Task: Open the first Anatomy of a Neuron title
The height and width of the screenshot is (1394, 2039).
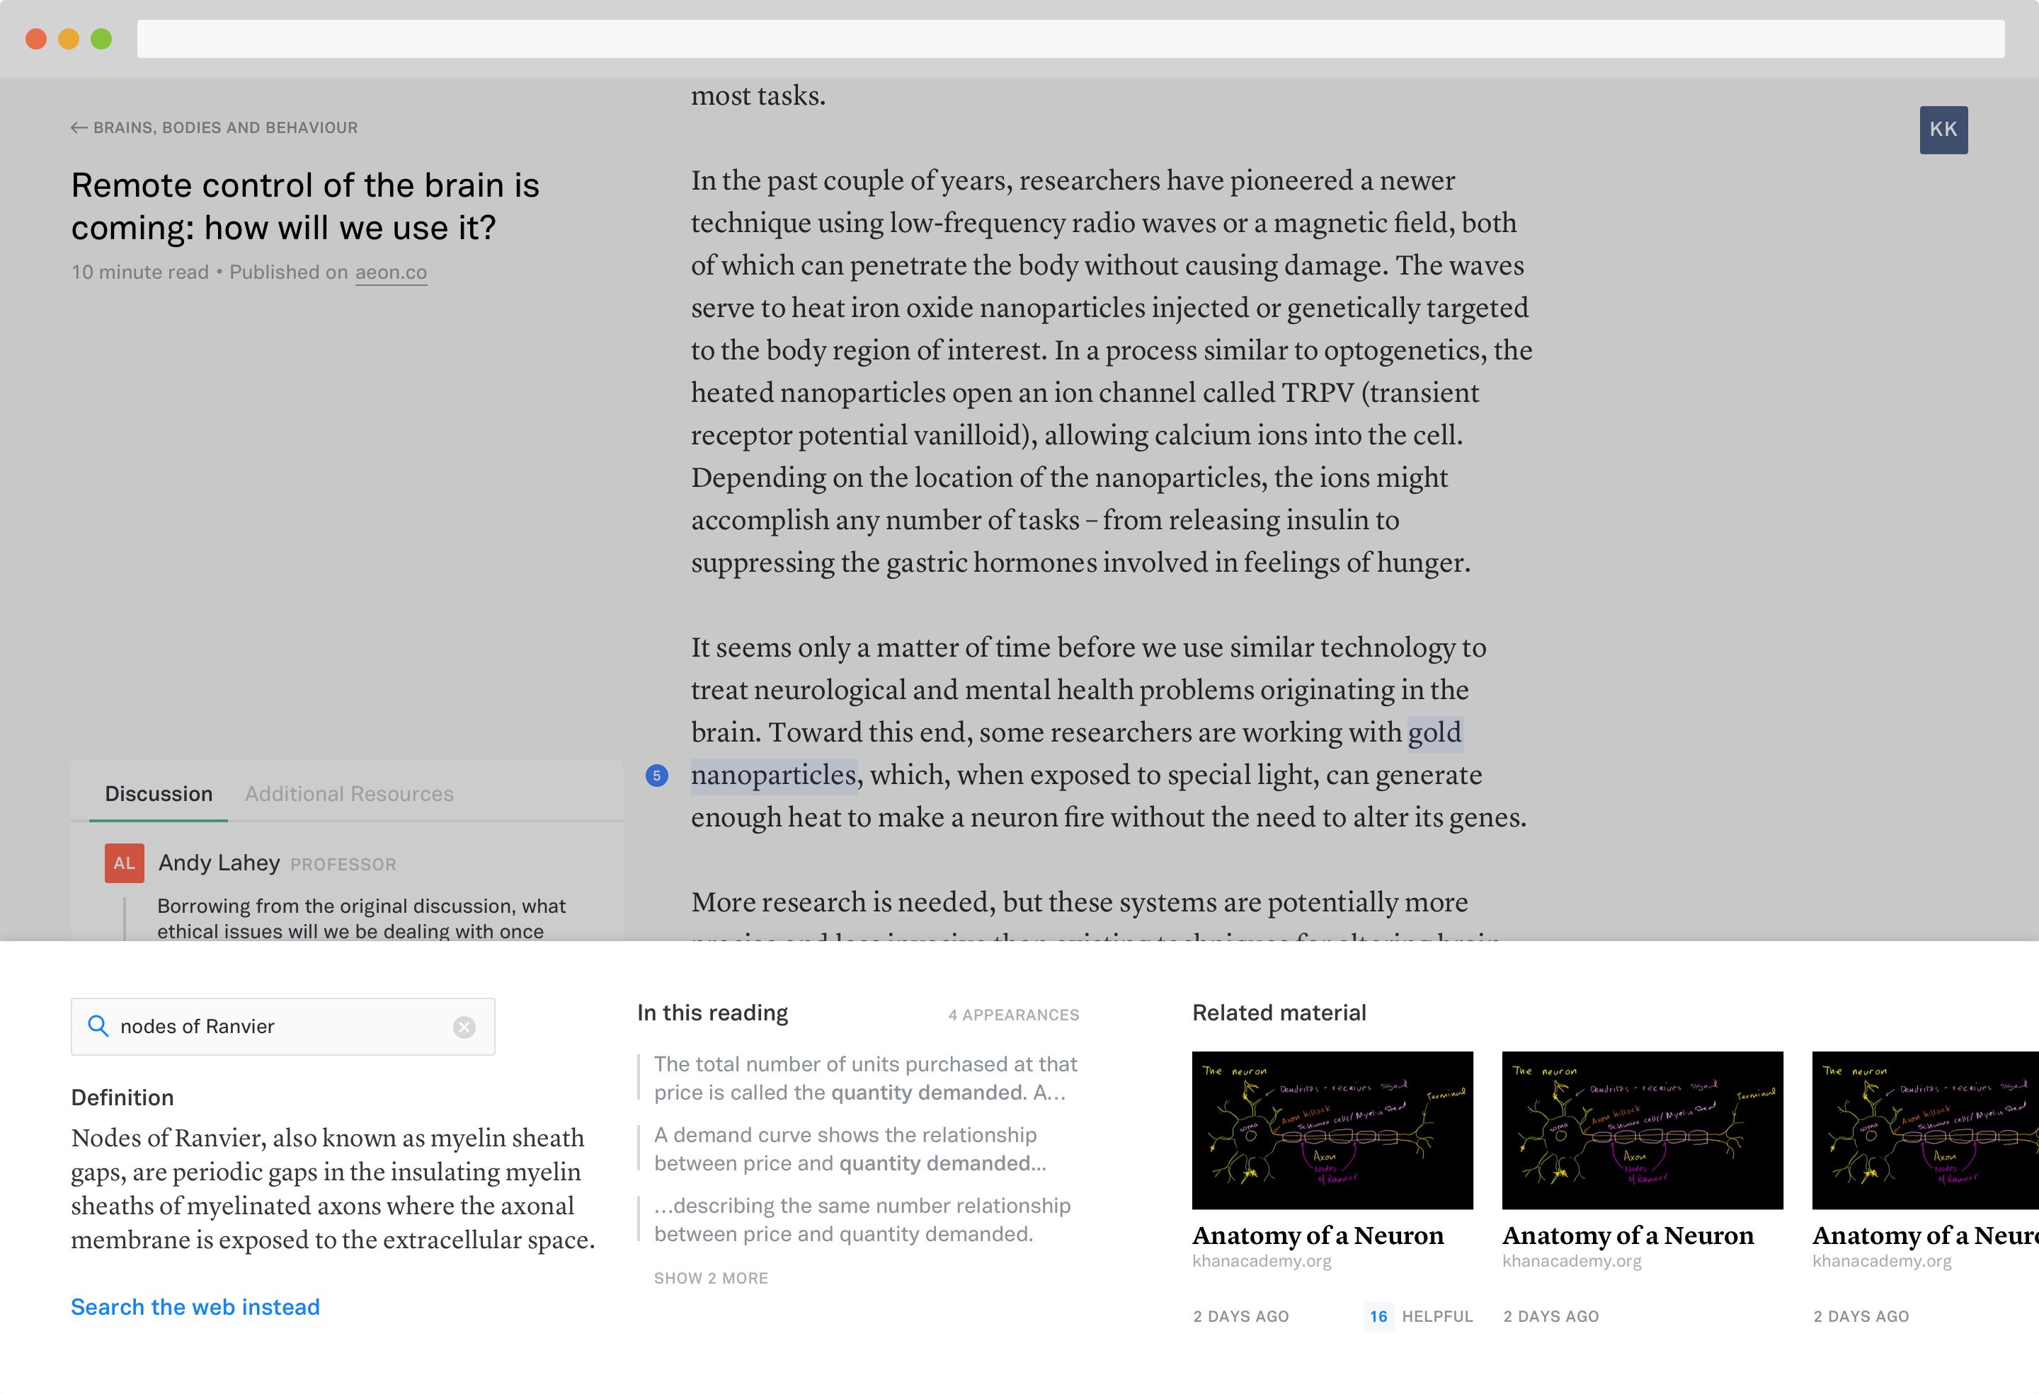Action: 1318,1235
